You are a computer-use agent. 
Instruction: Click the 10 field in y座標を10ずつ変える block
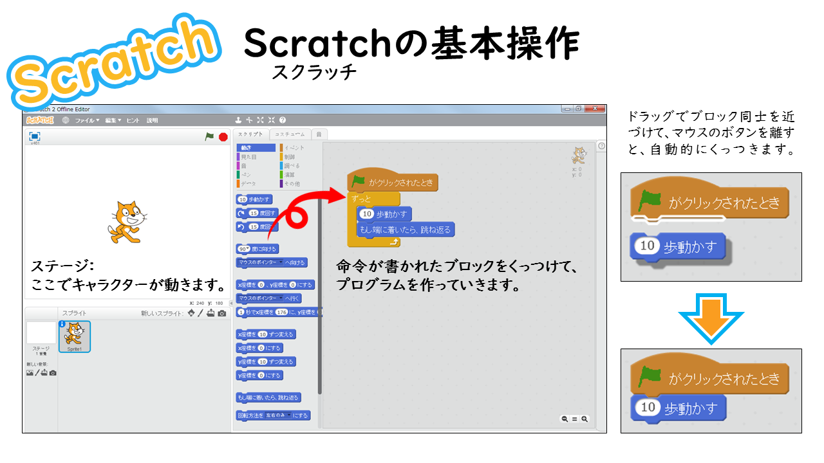coord(263,361)
